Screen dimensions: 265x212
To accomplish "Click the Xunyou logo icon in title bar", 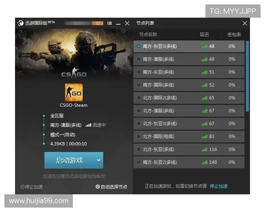I will (x=20, y=23).
